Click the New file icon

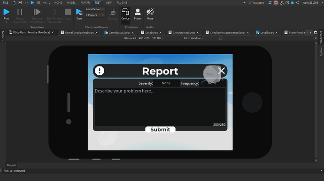coord(14,3)
